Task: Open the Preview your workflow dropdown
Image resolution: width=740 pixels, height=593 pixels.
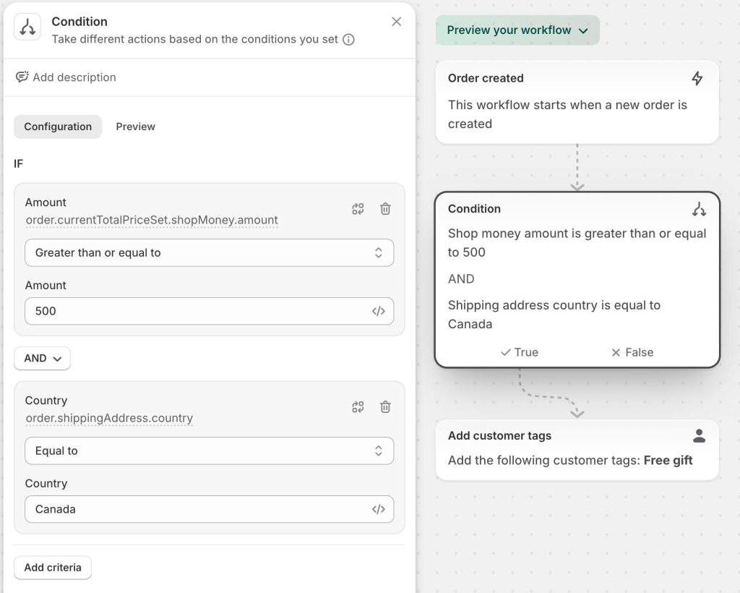Action: click(517, 30)
